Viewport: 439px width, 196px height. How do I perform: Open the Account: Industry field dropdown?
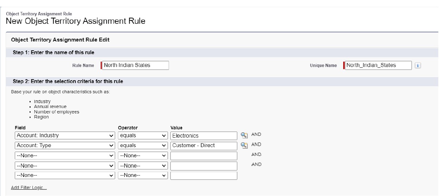pos(65,135)
